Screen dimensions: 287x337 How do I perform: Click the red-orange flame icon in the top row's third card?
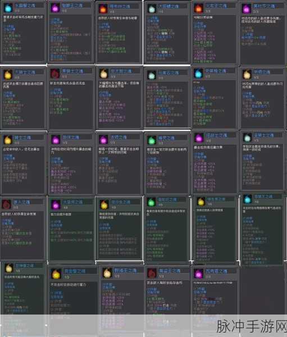pos(103,8)
